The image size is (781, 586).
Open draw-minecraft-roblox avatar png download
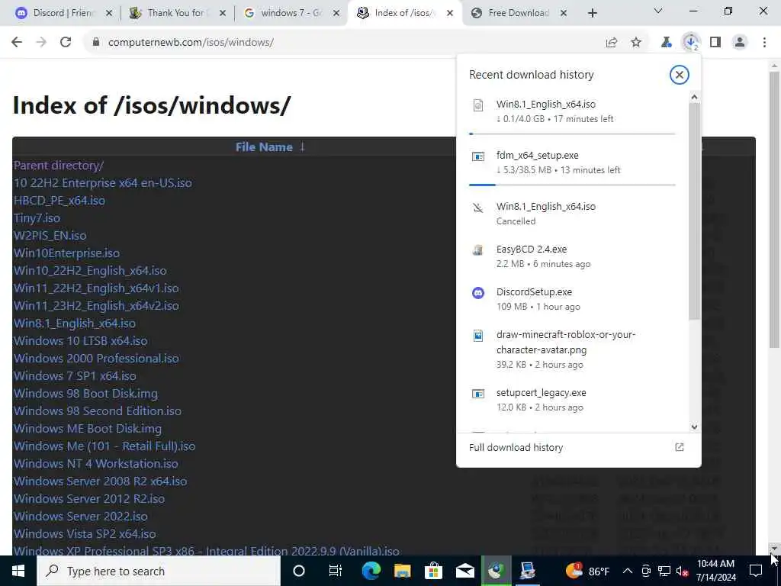coord(572,349)
